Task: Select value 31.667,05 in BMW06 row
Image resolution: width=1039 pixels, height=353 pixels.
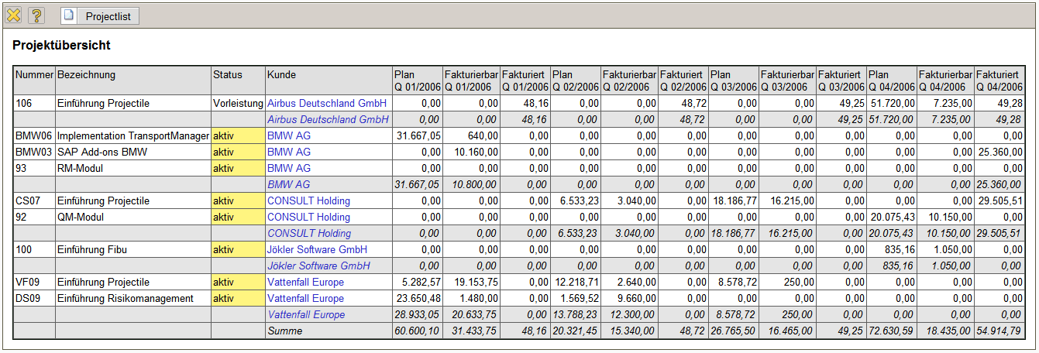Action: (x=417, y=135)
